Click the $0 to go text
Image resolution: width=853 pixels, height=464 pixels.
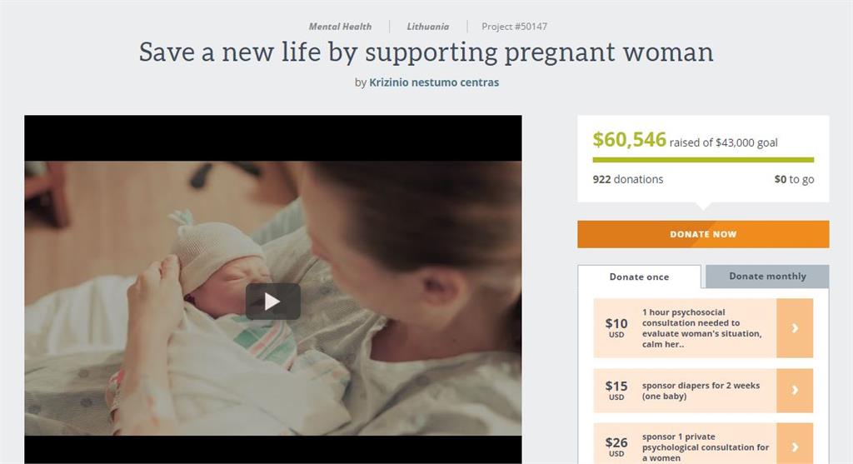click(x=793, y=179)
